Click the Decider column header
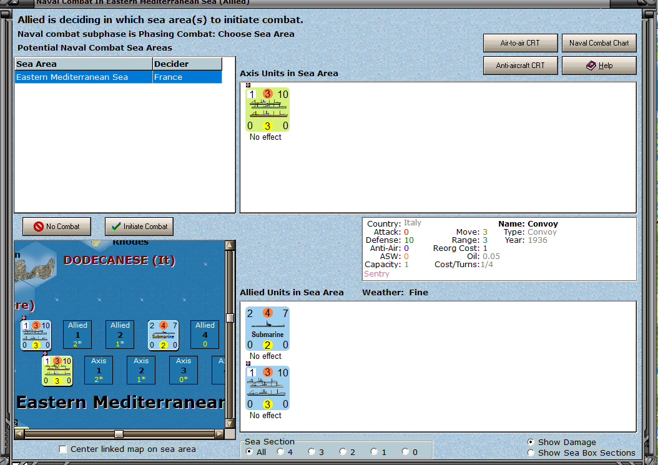 click(187, 64)
